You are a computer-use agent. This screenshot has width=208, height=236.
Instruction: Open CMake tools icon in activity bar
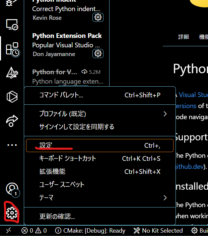(12, 73)
